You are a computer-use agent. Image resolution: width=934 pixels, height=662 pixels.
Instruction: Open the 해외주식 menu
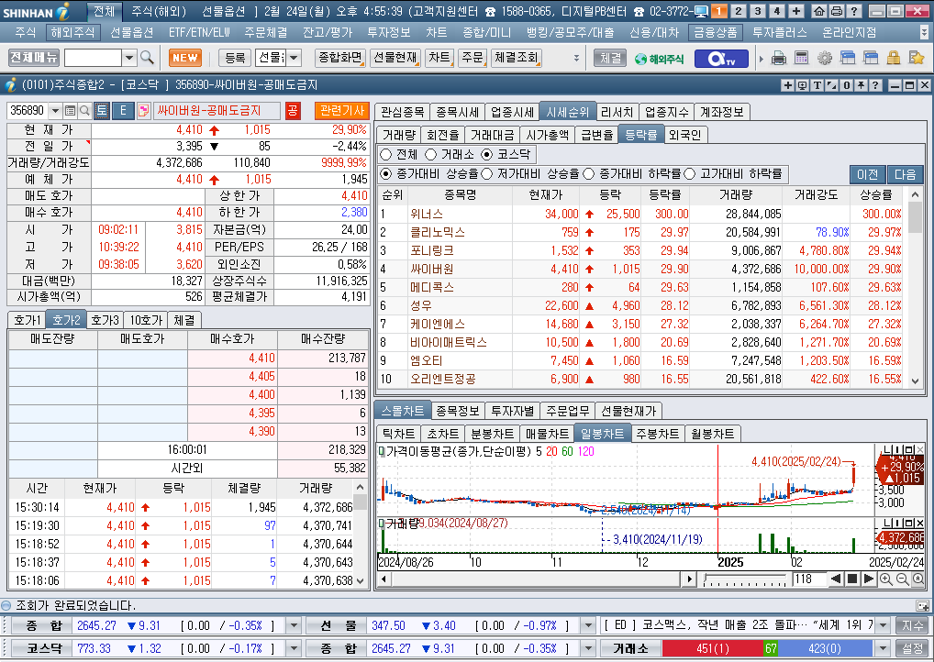click(x=72, y=32)
